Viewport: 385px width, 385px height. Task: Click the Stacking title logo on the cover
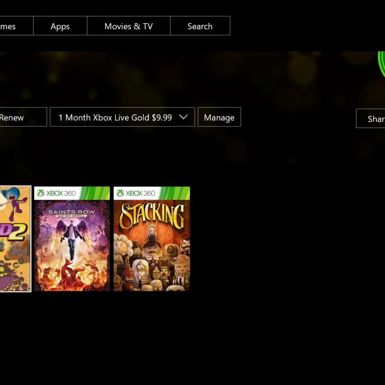(151, 216)
